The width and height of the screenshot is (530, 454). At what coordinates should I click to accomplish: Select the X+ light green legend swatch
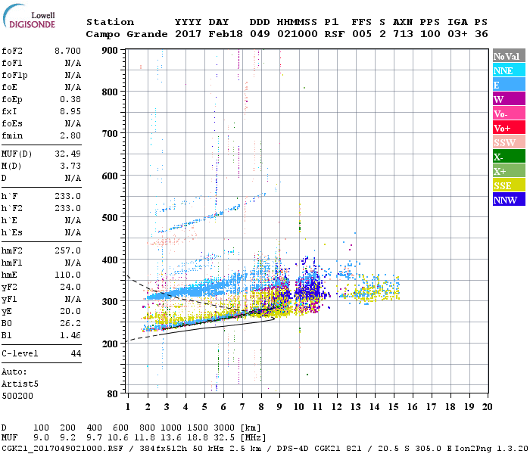coord(509,170)
